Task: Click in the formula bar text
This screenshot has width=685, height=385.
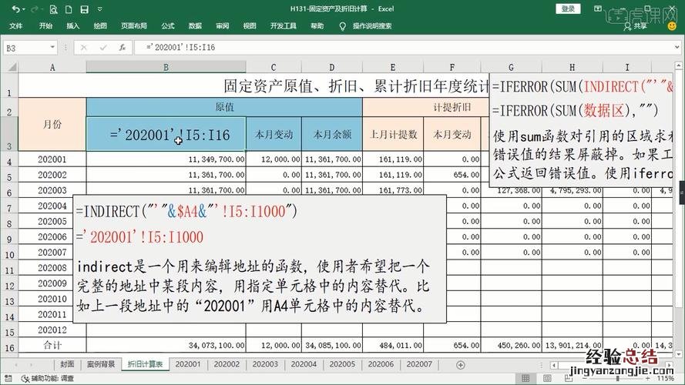Action: click(x=308, y=47)
